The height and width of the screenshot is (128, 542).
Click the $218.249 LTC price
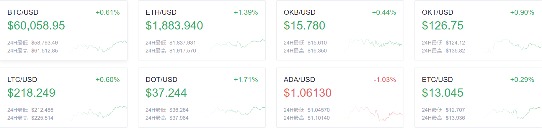tap(31, 93)
